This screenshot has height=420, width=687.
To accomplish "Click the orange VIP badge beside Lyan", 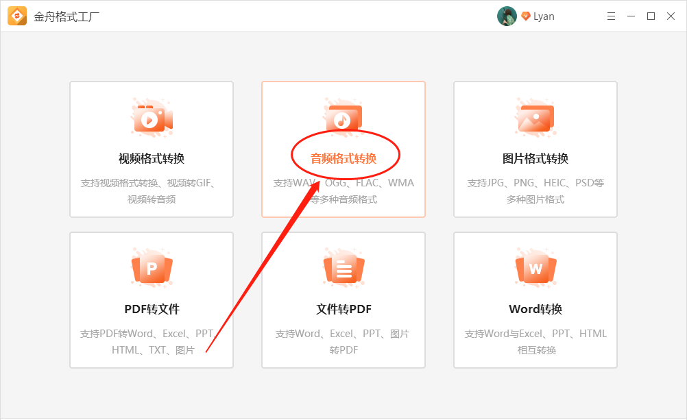I will (526, 16).
